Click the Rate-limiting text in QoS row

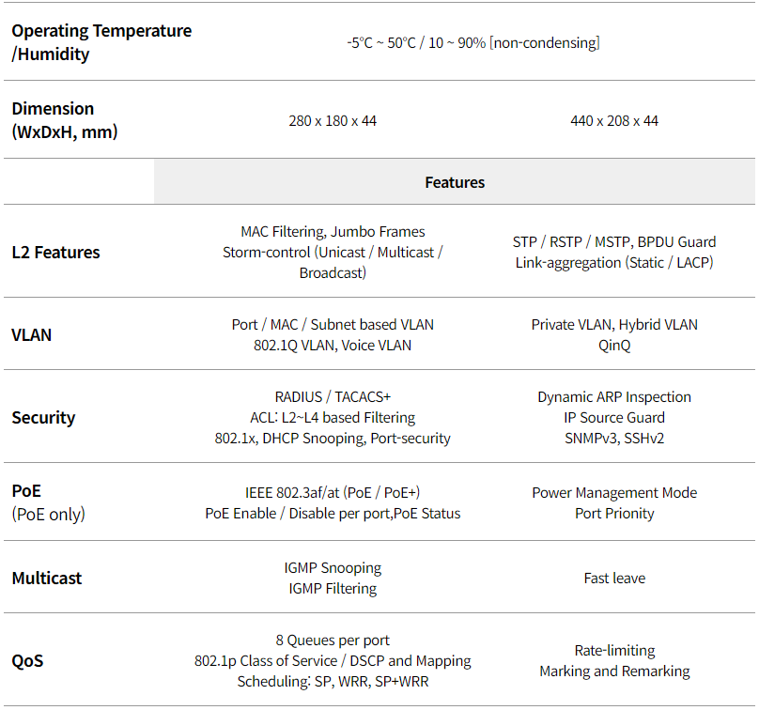(x=614, y=651)
